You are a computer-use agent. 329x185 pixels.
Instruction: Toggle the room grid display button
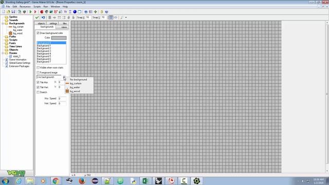click(x=111, y=17)
